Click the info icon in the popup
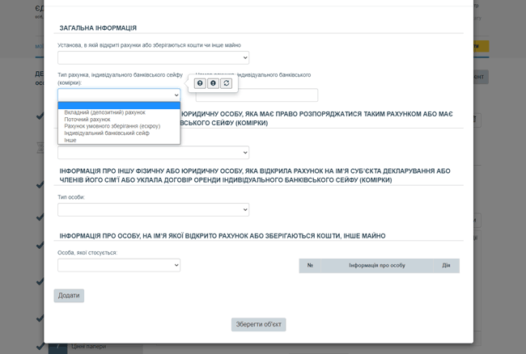 coord(213,83)
